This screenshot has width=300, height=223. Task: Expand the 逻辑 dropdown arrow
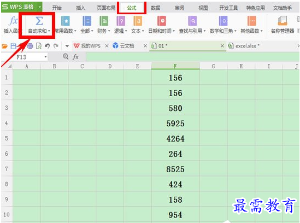click(x=126, y=31)
